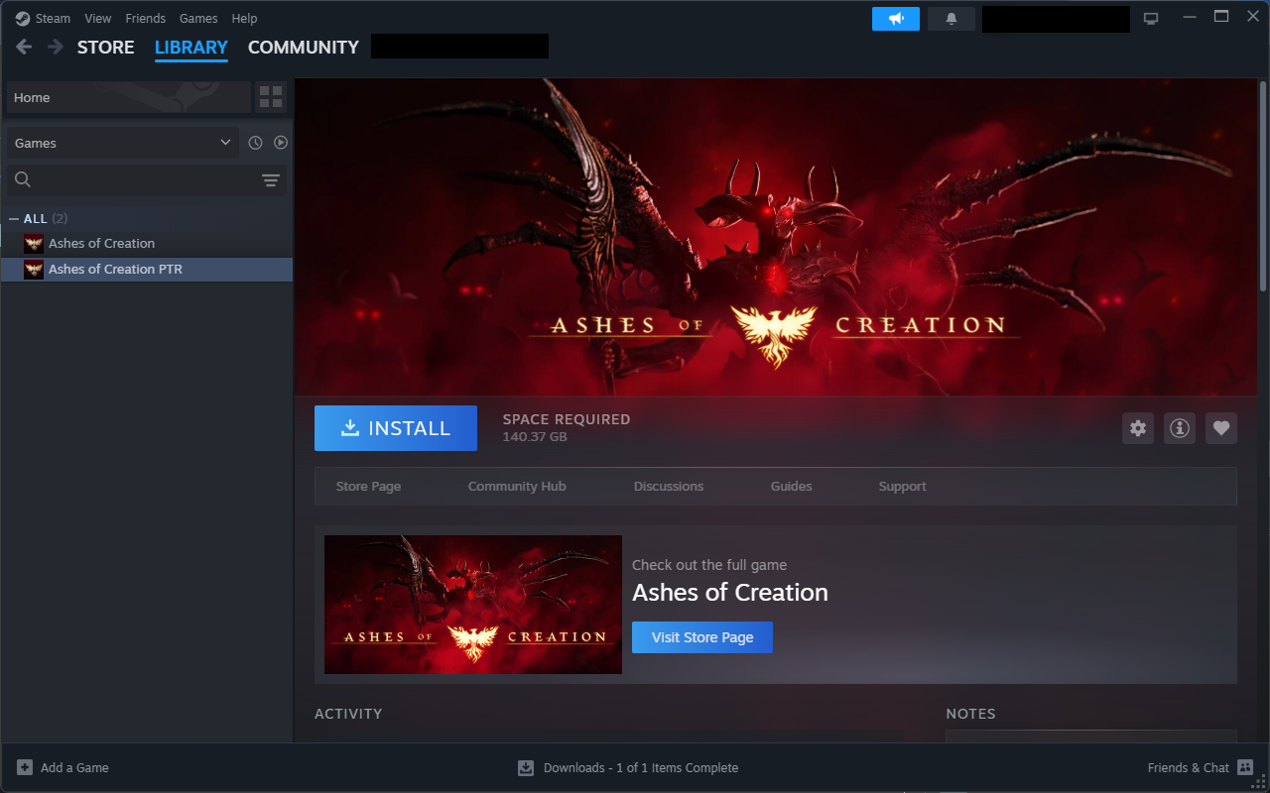
Task: Go back with the left arrow
Action: pos(24,47)
